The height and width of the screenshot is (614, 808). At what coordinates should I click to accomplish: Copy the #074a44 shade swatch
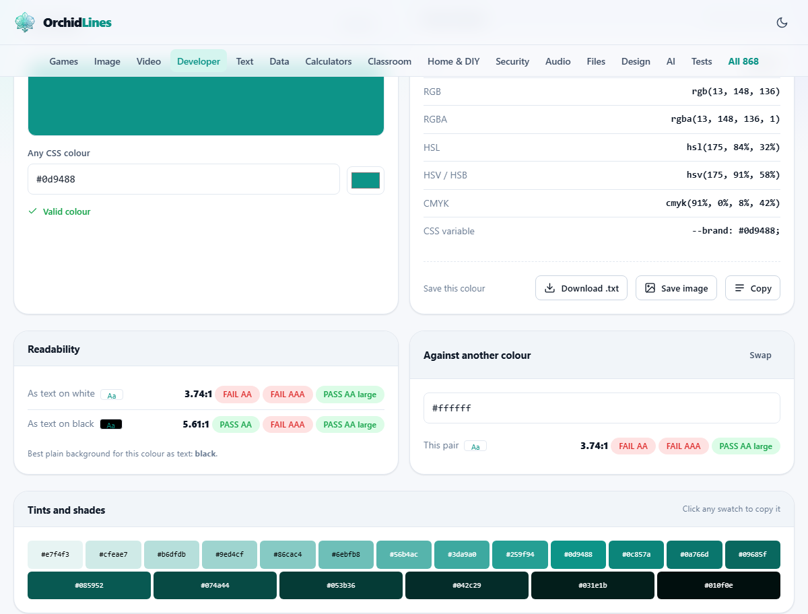click(x=215, y=585)
